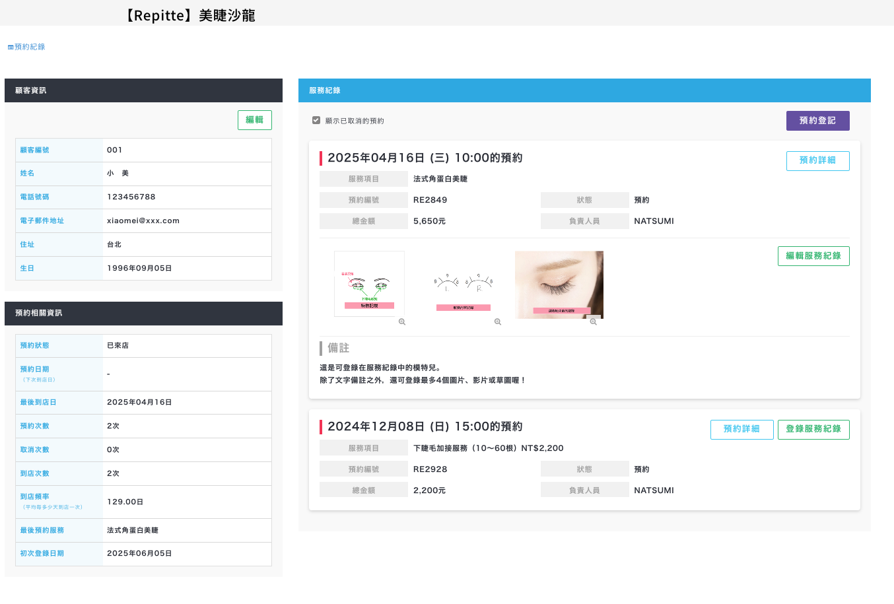The width and height of the screenshot is (894, 604).
Task: Open 預約詳細 for the 2024年12月08日 appointment
Action: tap(741, 430)
